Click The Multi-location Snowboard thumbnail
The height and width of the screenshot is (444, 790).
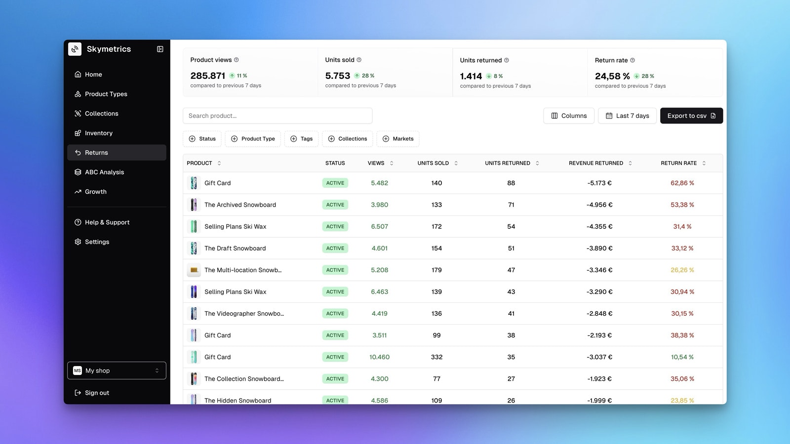click(x=194, y=270)
